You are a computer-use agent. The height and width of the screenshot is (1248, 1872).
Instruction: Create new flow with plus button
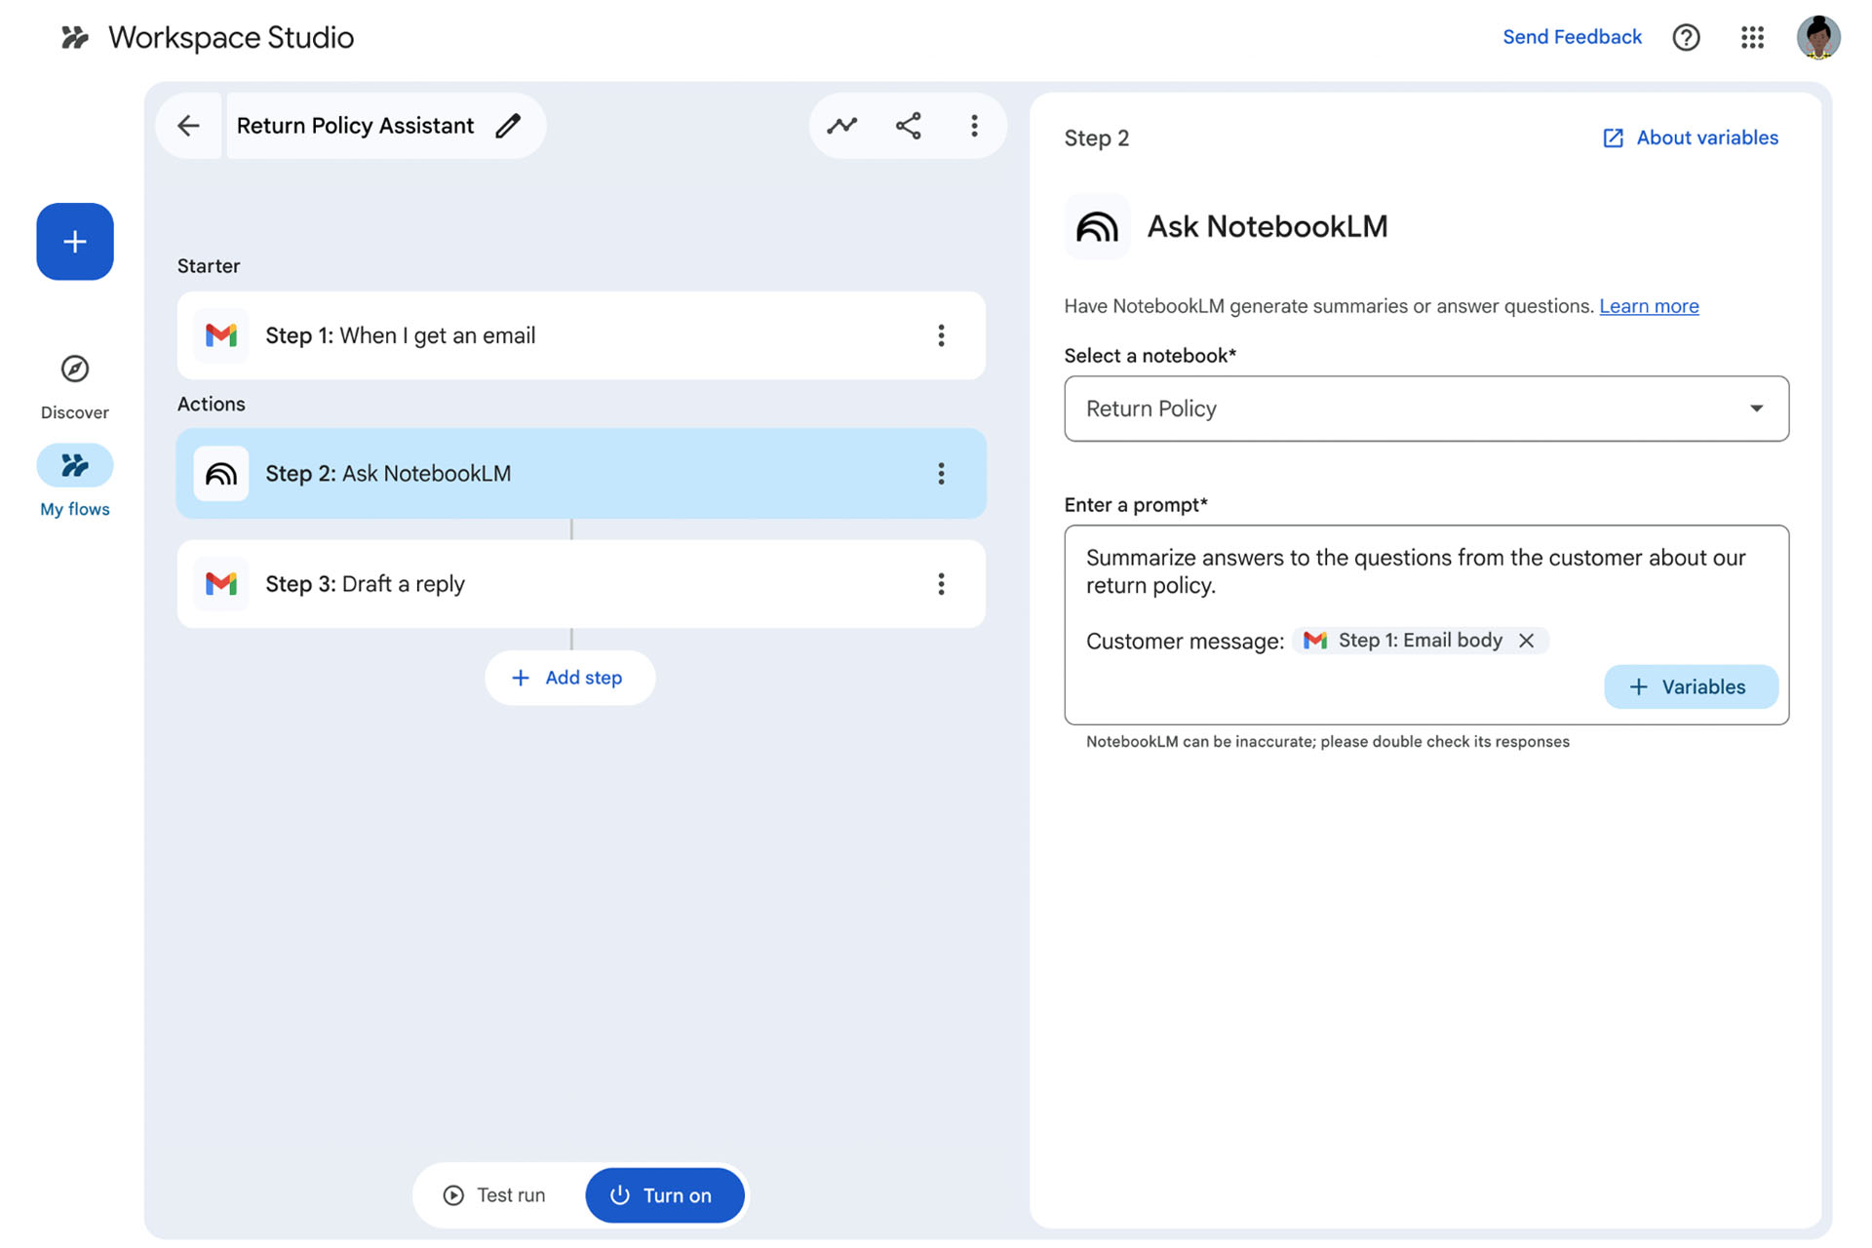tap(75, 242)
